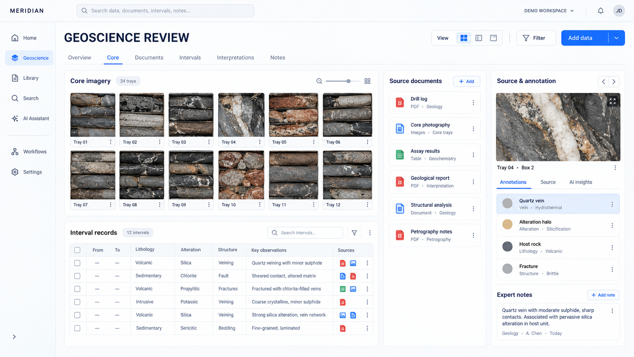Open the notifications bell
Image resolution: width=634 pixels, height=357 pixels.
point(601,11)
